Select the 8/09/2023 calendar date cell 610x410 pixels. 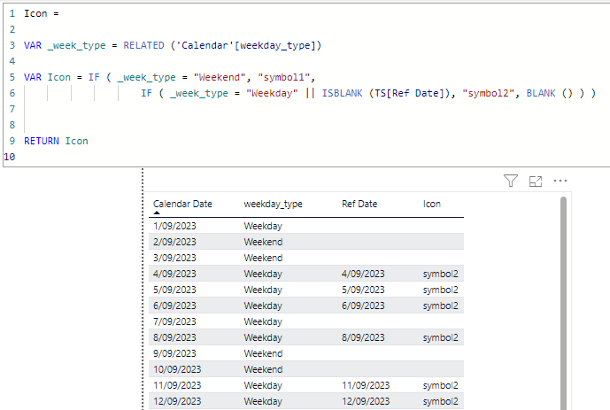174,337
